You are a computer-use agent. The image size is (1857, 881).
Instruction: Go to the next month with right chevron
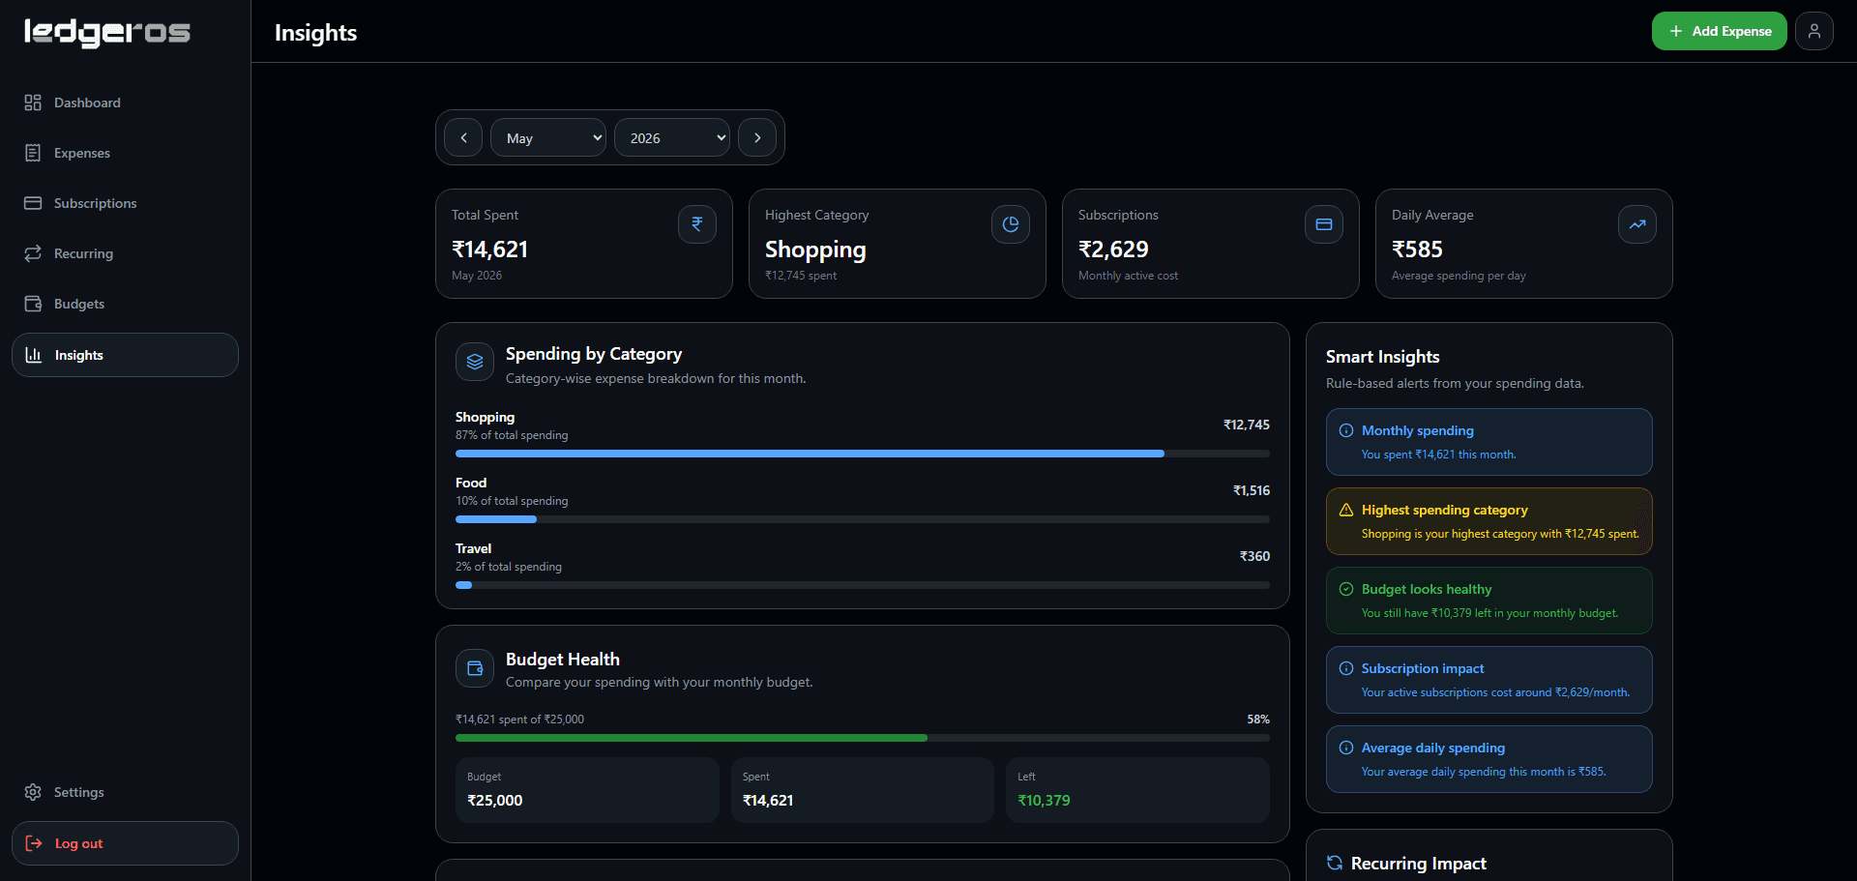757,137
